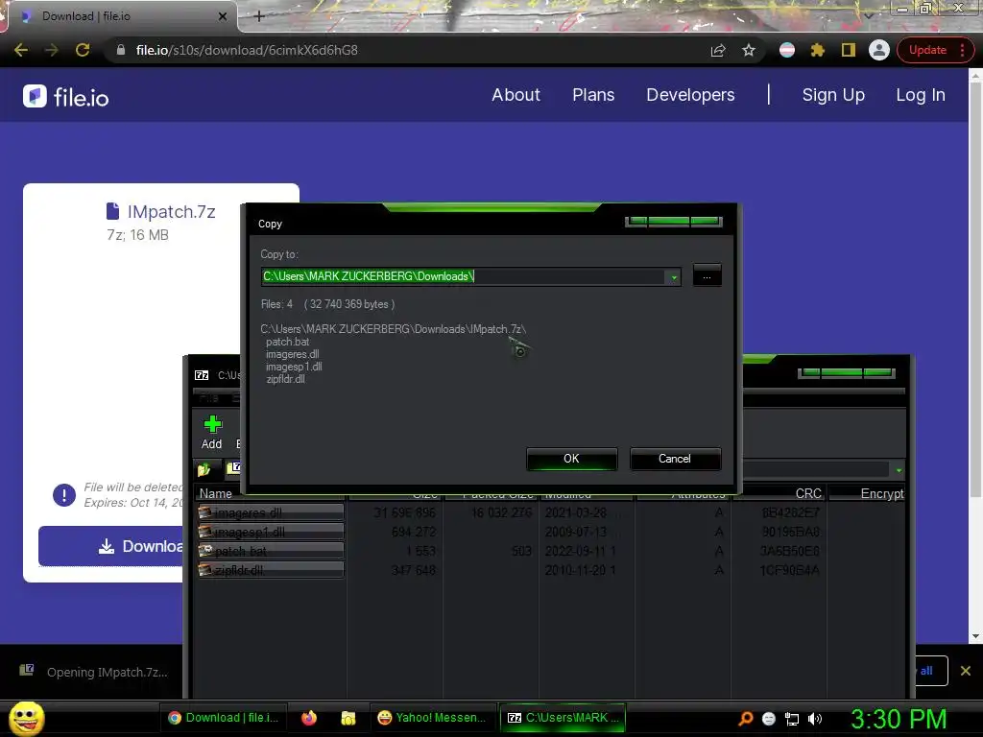Screen dimensions: 983x737
Task: Expand 7-Zip address bar dropdown
Action: [899, 470]
